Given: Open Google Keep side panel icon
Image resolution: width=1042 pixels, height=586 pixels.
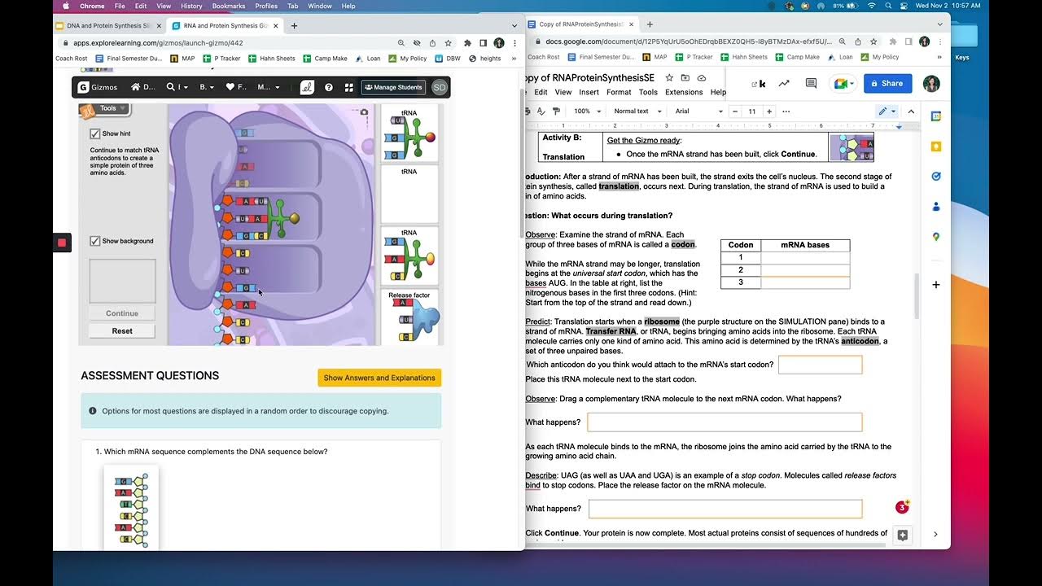Looking at the screenshot, I should (935, 146).
